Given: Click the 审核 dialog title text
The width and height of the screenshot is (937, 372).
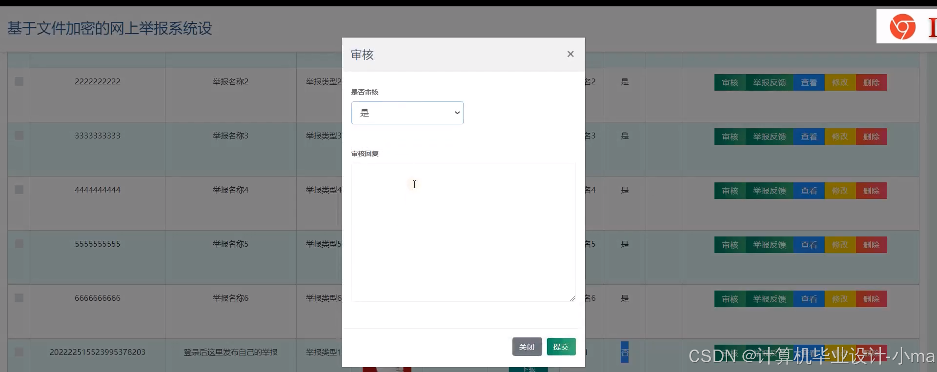Looking at the screenshot, I should (x=362, y=55).
